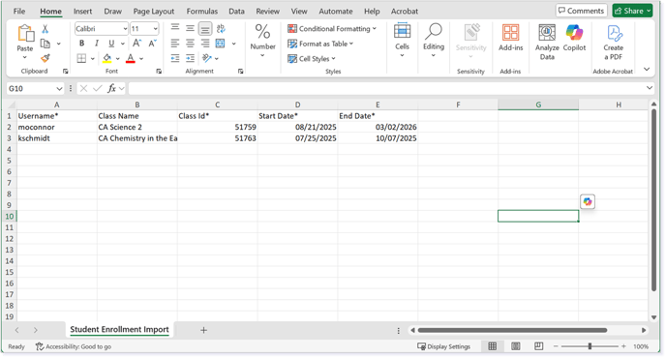666x358 pixels.
Task: Apply yellow fill color bucket
Action: point(107,58)
